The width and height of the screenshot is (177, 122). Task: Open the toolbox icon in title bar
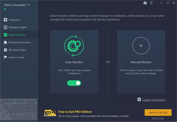pyautogui.click(x=145, y=3)
